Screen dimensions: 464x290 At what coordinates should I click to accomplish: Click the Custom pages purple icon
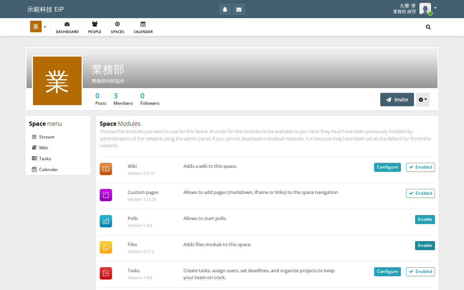pos(106,195)
